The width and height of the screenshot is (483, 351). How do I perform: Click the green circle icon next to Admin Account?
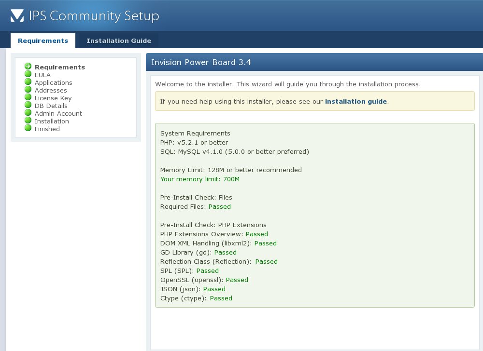pyautogui.click(x=28, y=112)
